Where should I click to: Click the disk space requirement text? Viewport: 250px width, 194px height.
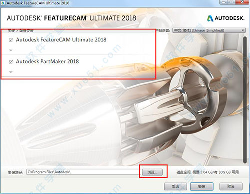tap(208, 172)
